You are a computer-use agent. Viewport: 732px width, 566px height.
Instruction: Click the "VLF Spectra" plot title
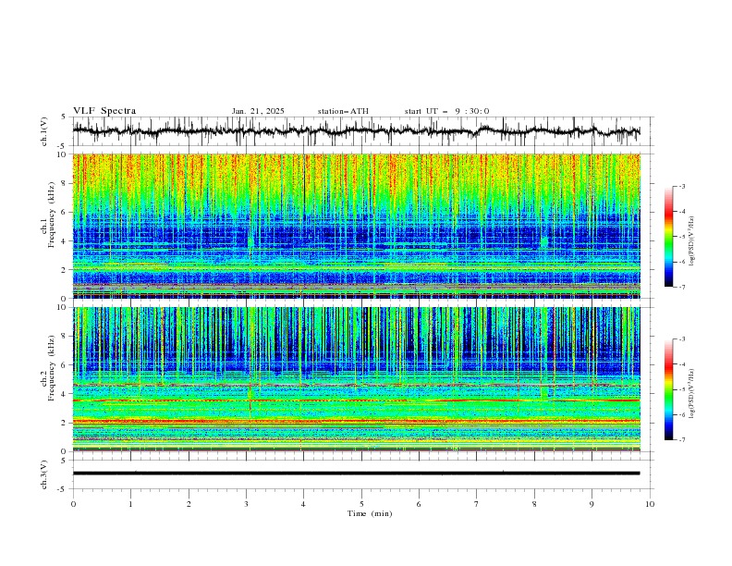(x=104, y=111)
